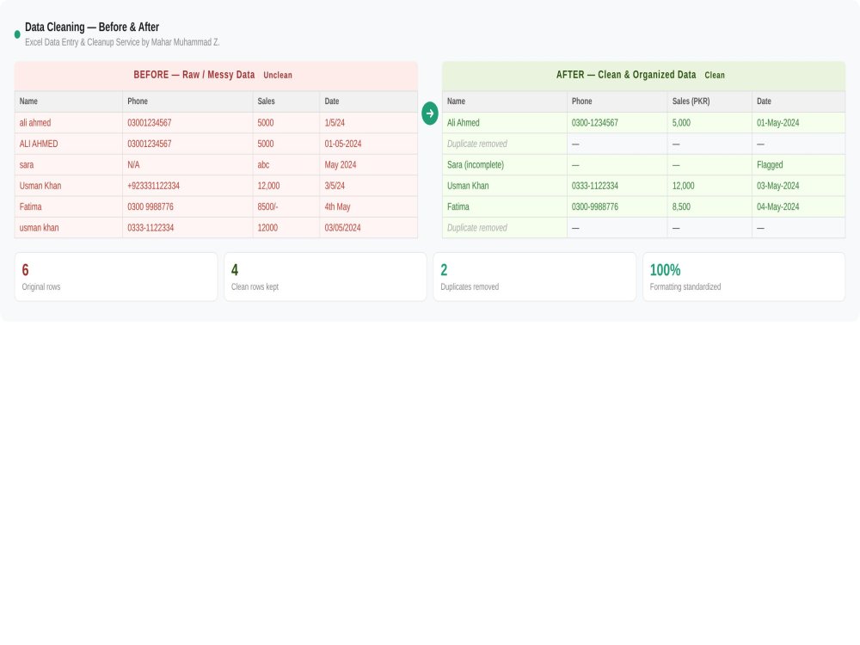Click the '01-May-2024' date cell
This screenshot has height=645, width=860.
pos(799,123)
